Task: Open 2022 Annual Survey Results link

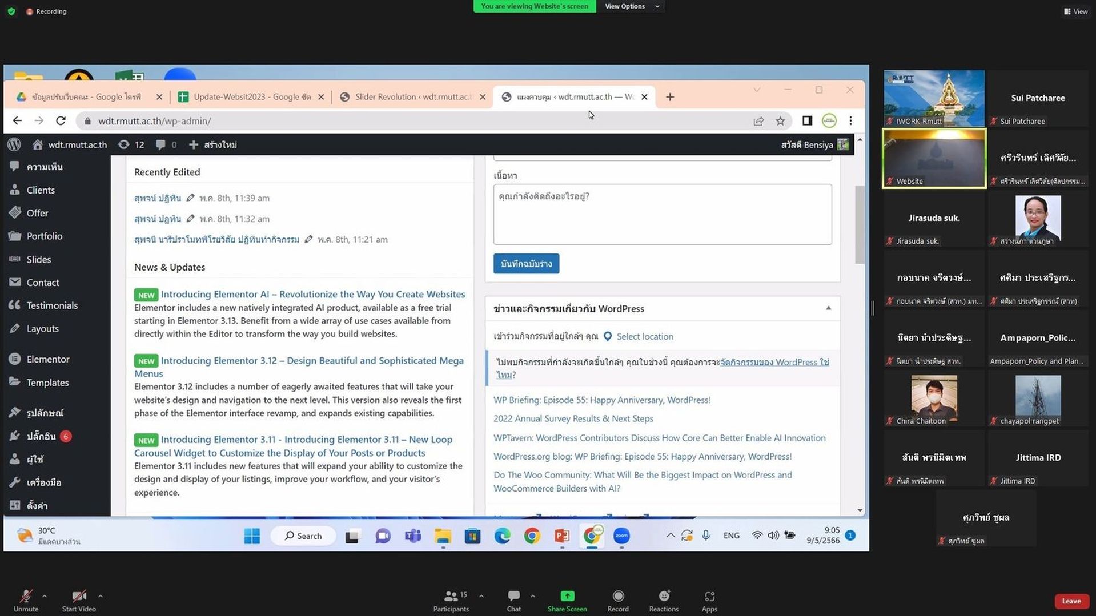Action: 573,418
